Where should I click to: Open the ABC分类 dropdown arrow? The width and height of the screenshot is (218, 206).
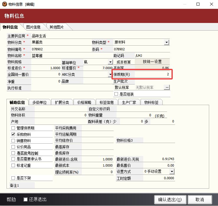coord(110,74)
